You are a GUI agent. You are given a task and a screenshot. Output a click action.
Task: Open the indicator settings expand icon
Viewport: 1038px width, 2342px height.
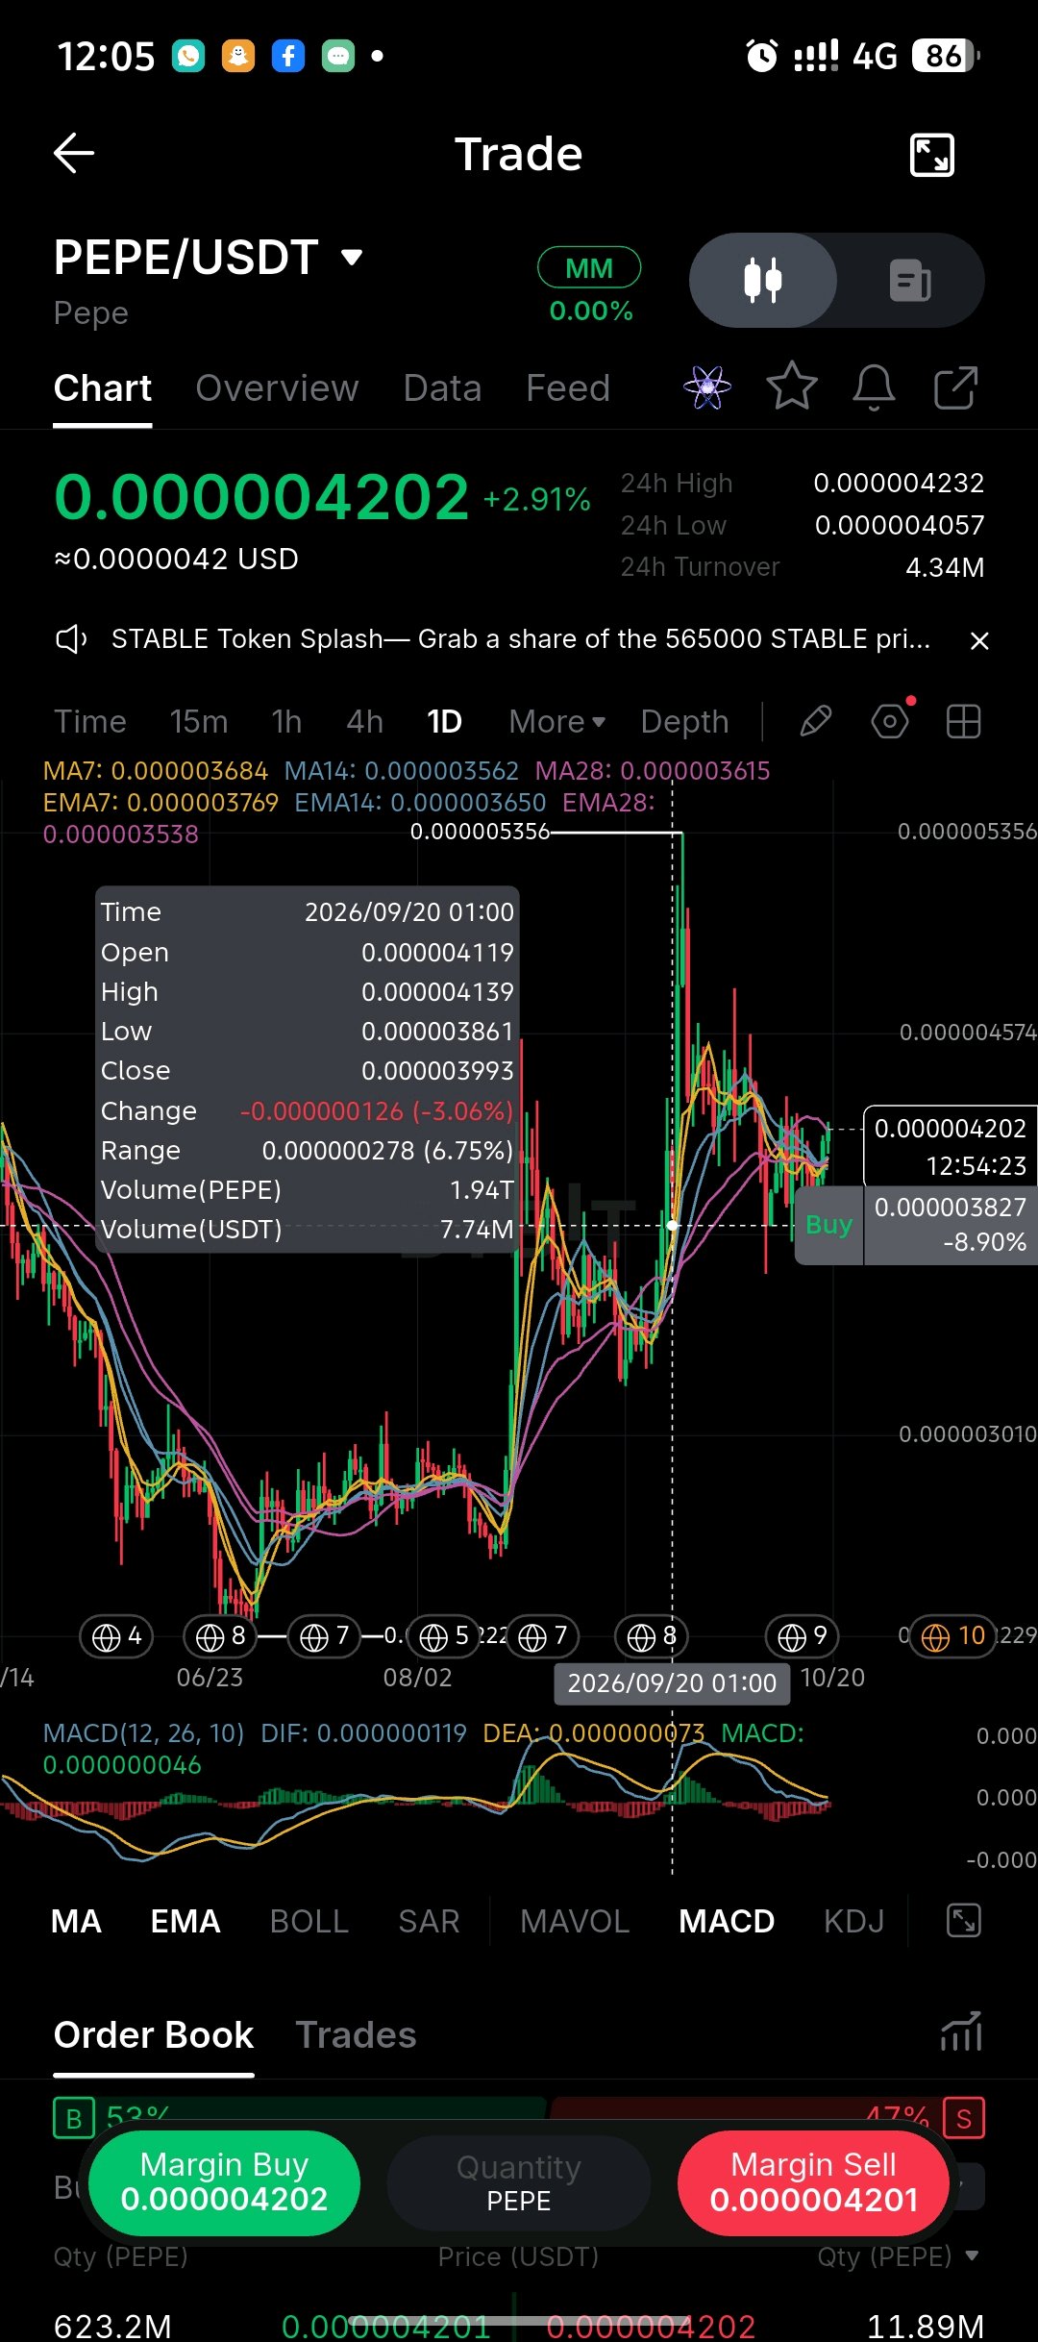click(963, 1921)
